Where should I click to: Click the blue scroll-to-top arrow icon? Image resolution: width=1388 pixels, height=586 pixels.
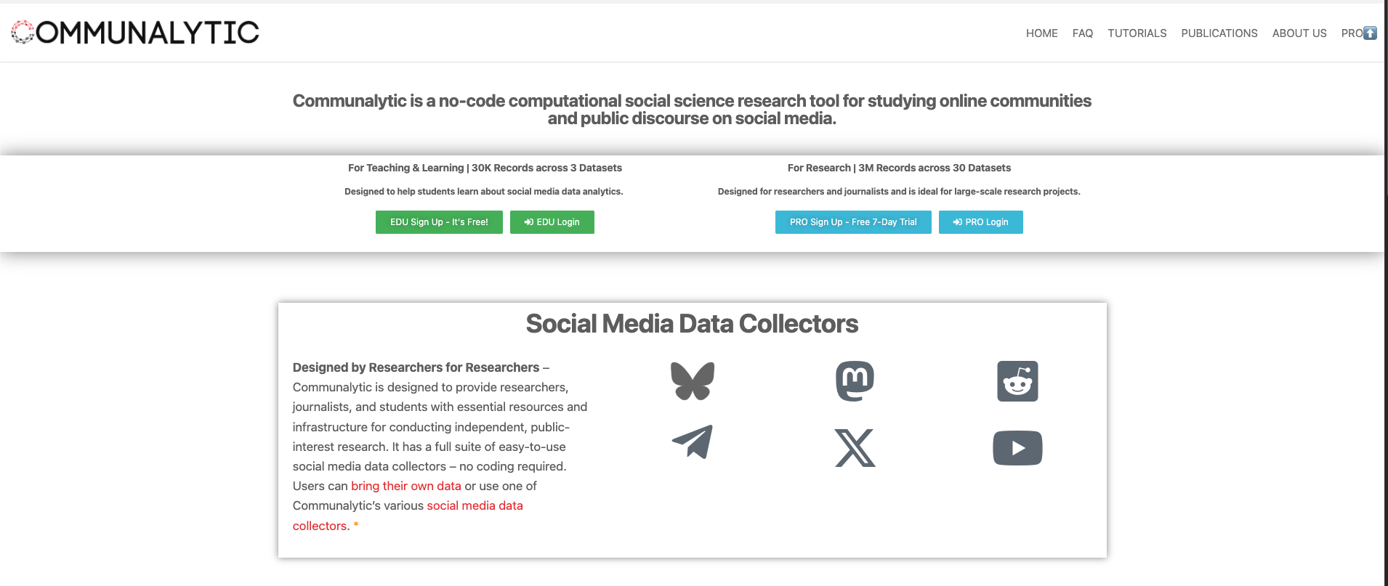click(x=1370, y=33)
